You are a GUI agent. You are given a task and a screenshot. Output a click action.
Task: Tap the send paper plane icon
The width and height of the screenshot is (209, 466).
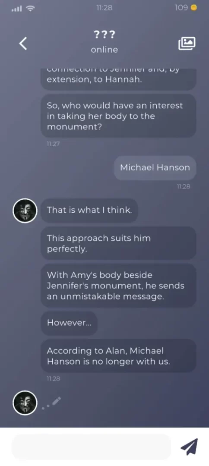tap(189, 447)
